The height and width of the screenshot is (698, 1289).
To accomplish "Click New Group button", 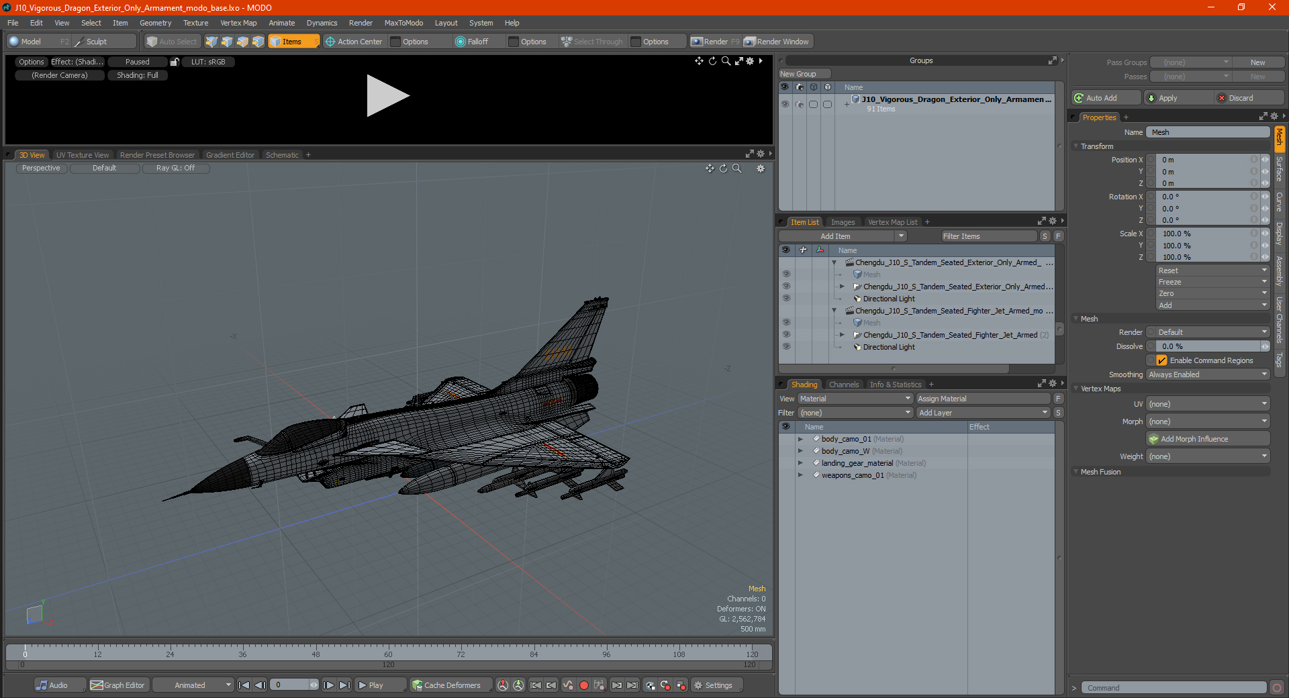I will point(804,74).
